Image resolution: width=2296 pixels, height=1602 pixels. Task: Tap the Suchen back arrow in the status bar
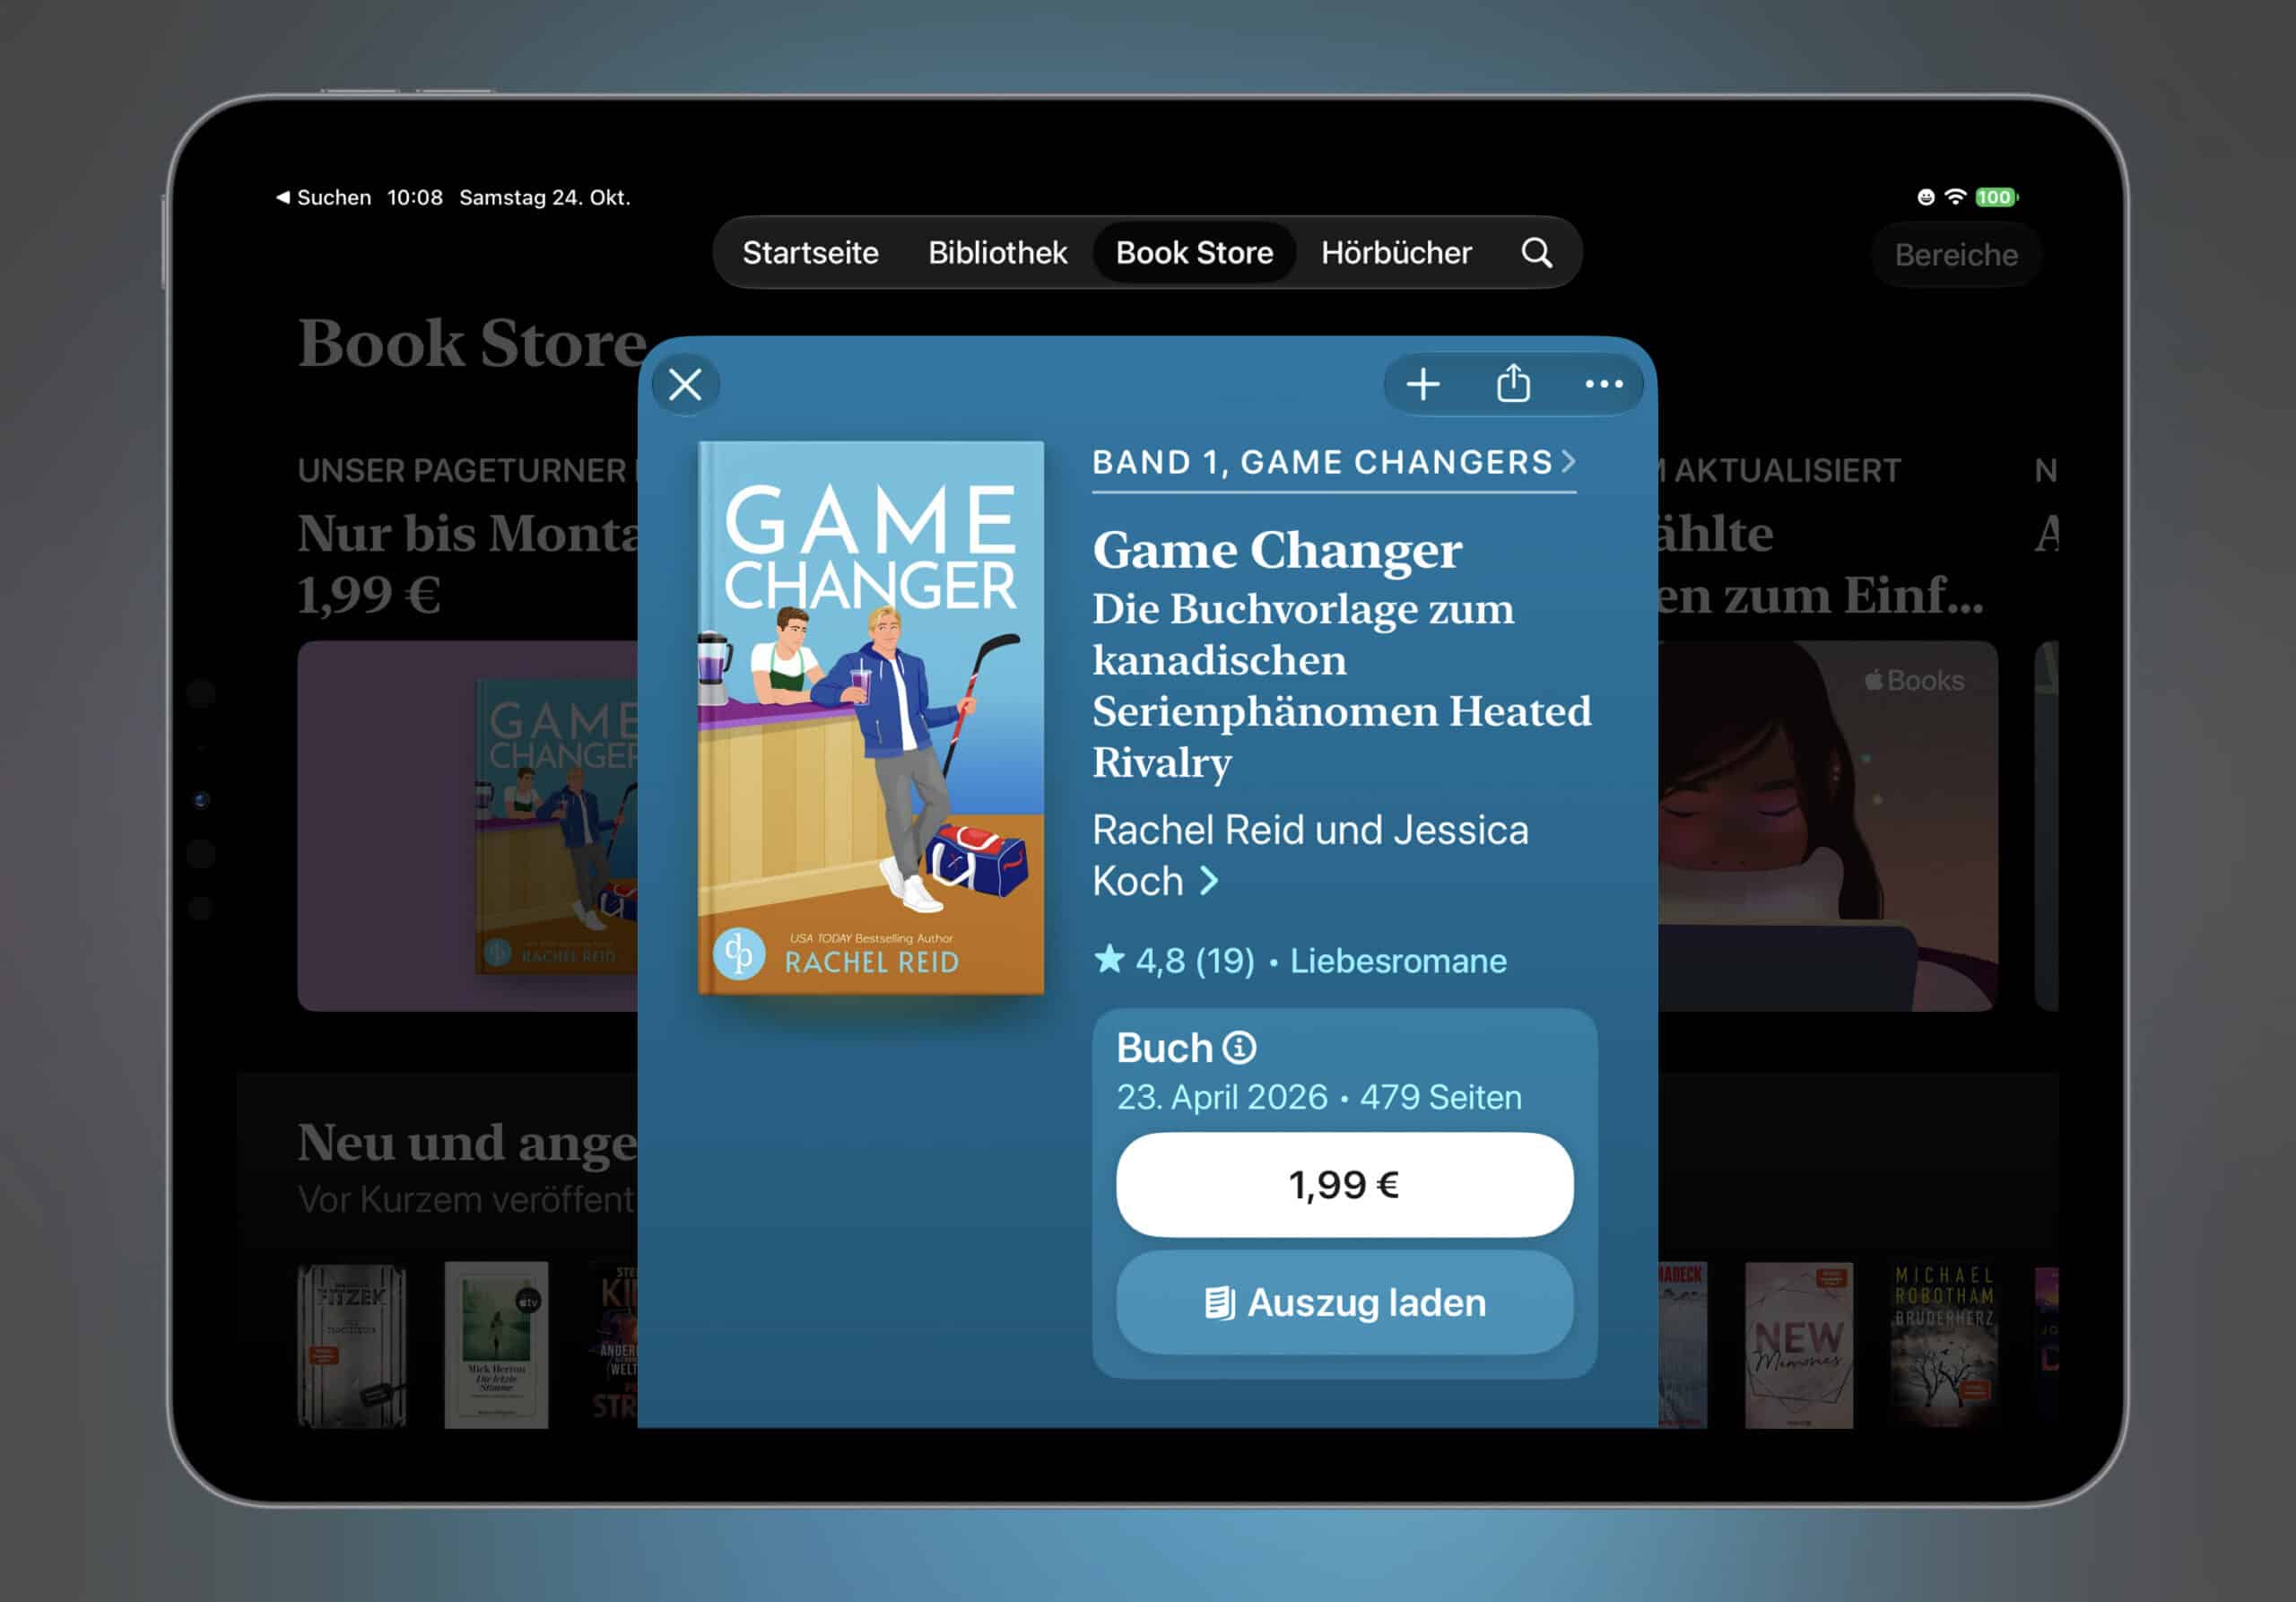(x=323, y=197)
